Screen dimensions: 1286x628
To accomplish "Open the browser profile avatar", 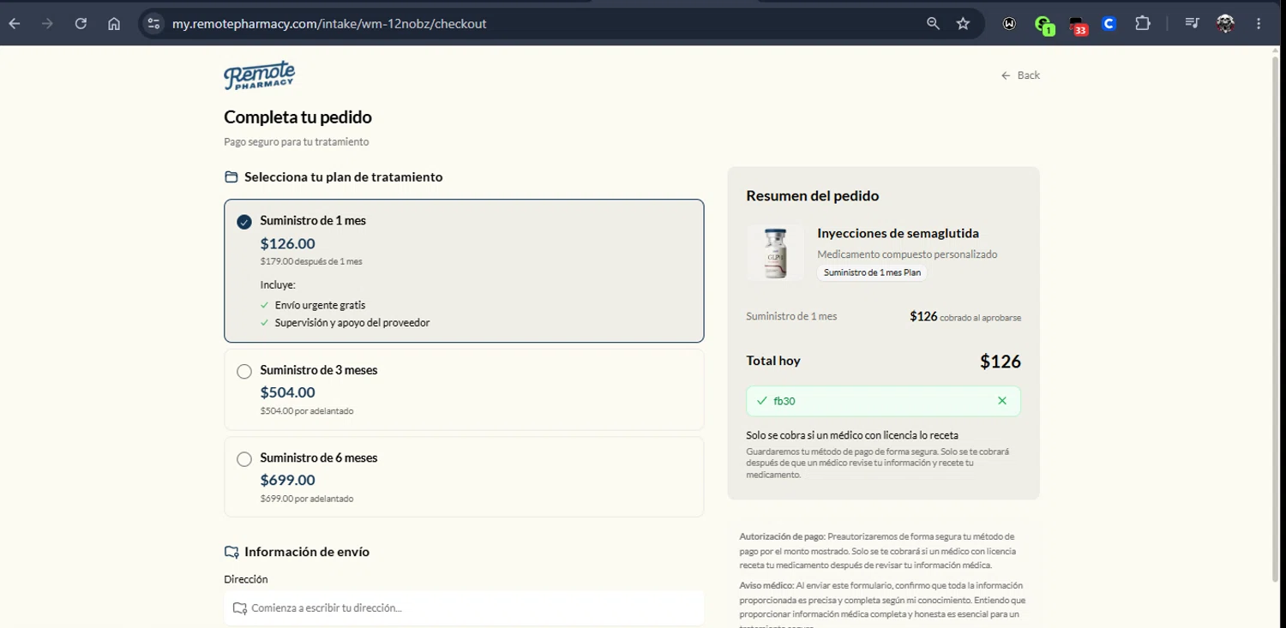I will [1225, 24].
